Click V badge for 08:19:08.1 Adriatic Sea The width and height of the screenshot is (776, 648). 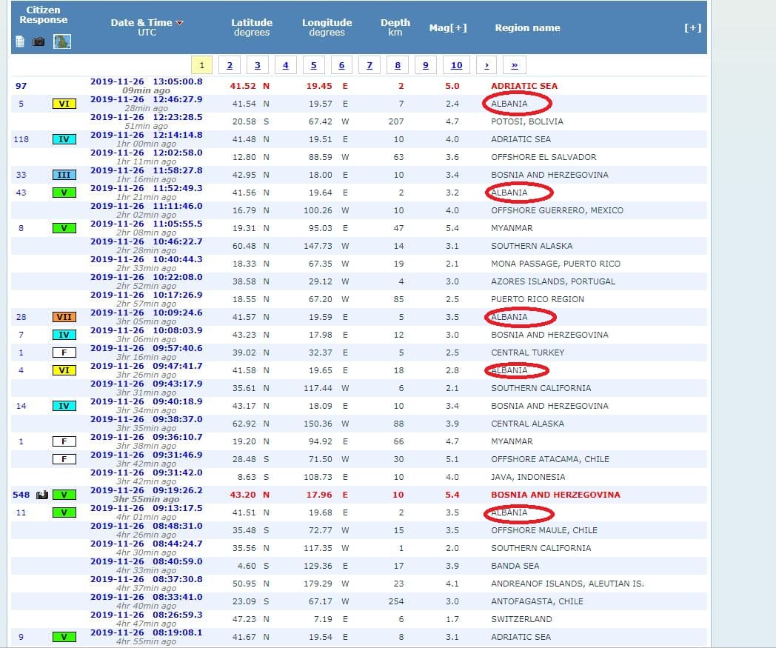point(64,637)
